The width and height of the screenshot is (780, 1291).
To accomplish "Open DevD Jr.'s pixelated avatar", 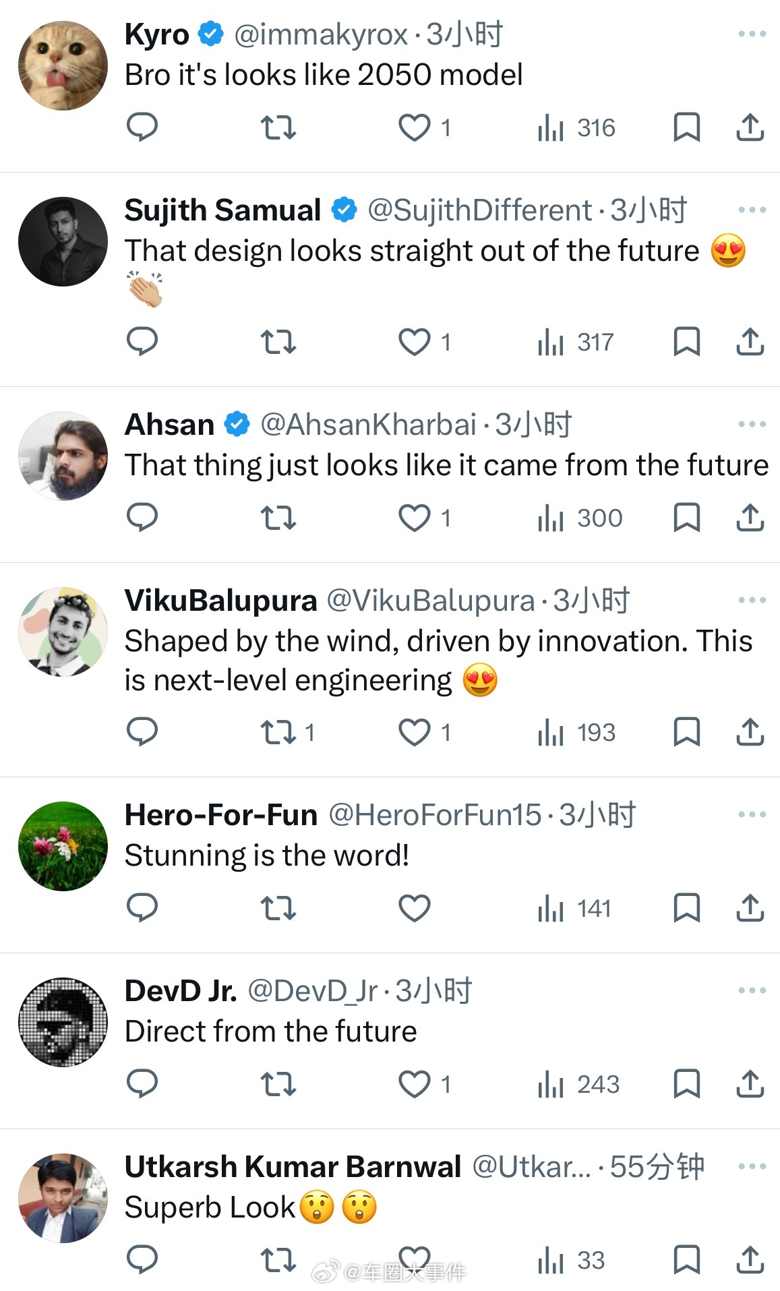I will (63, 1022).
